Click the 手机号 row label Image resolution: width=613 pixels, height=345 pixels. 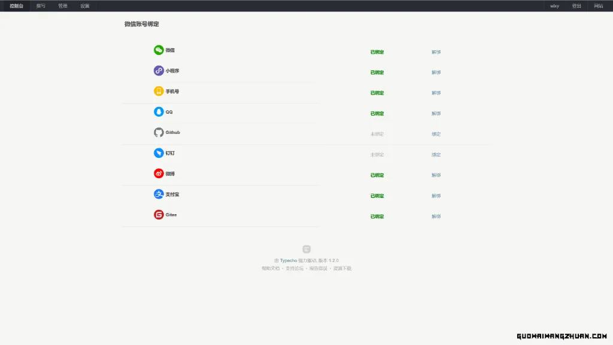coord(172,91)
